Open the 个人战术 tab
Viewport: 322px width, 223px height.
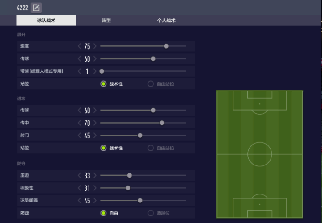[166, 21]
